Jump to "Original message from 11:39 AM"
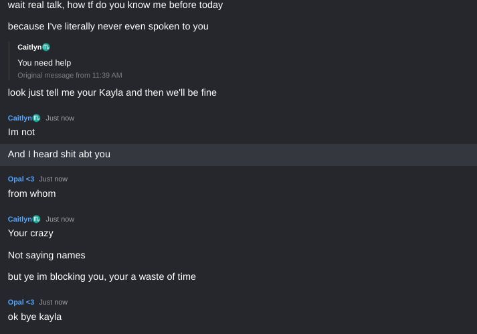 tap(70, 75)
